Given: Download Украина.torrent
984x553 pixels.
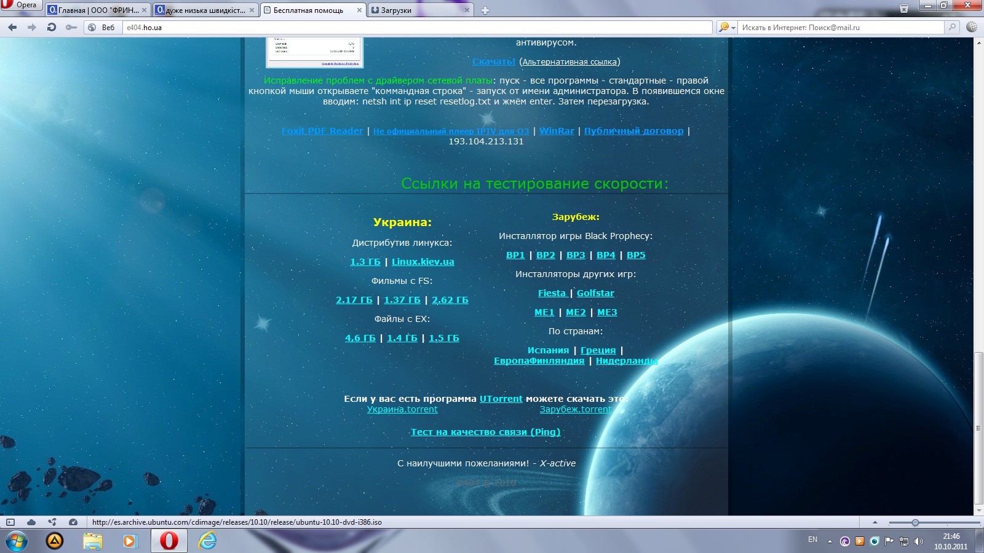Looking at the screenshot, I should pos(402,409).
